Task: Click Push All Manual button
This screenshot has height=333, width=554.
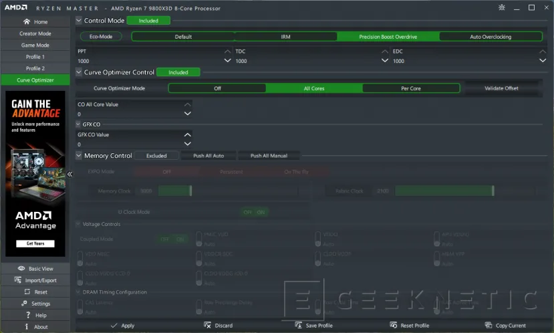Action: coord(269,156)
